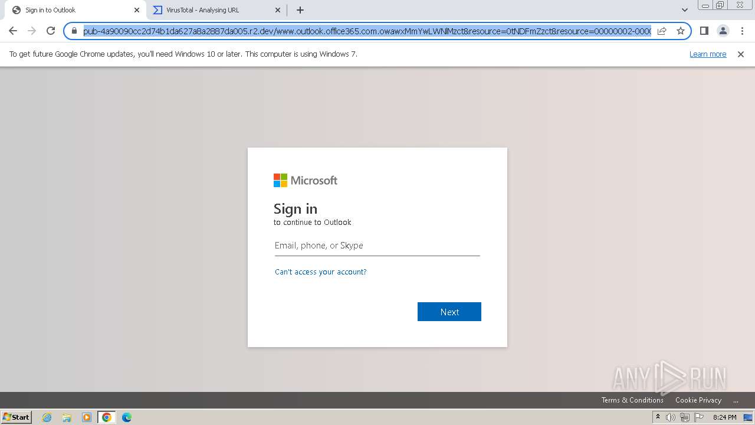Click the browser forward arrow
755x425 pixels.
point(32,31)
